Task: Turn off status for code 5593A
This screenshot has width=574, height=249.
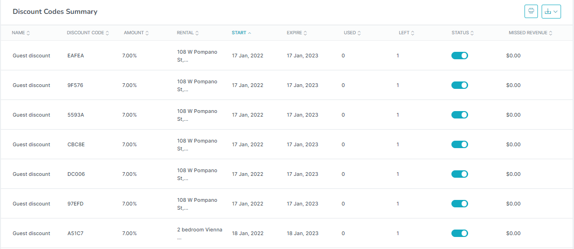Action: coord(460,115)
